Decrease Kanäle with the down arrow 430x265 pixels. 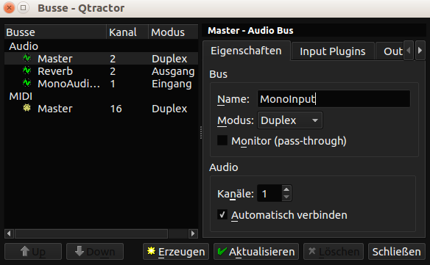286,197
